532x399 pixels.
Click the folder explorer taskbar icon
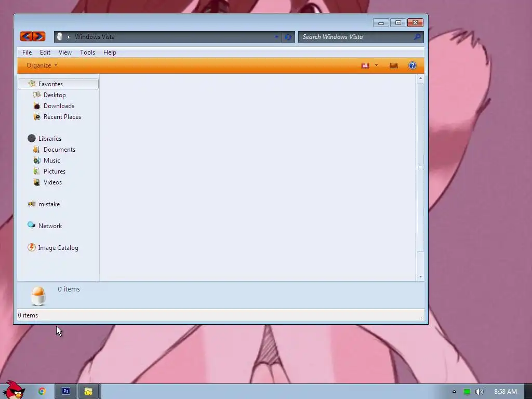tap(88, 391)
